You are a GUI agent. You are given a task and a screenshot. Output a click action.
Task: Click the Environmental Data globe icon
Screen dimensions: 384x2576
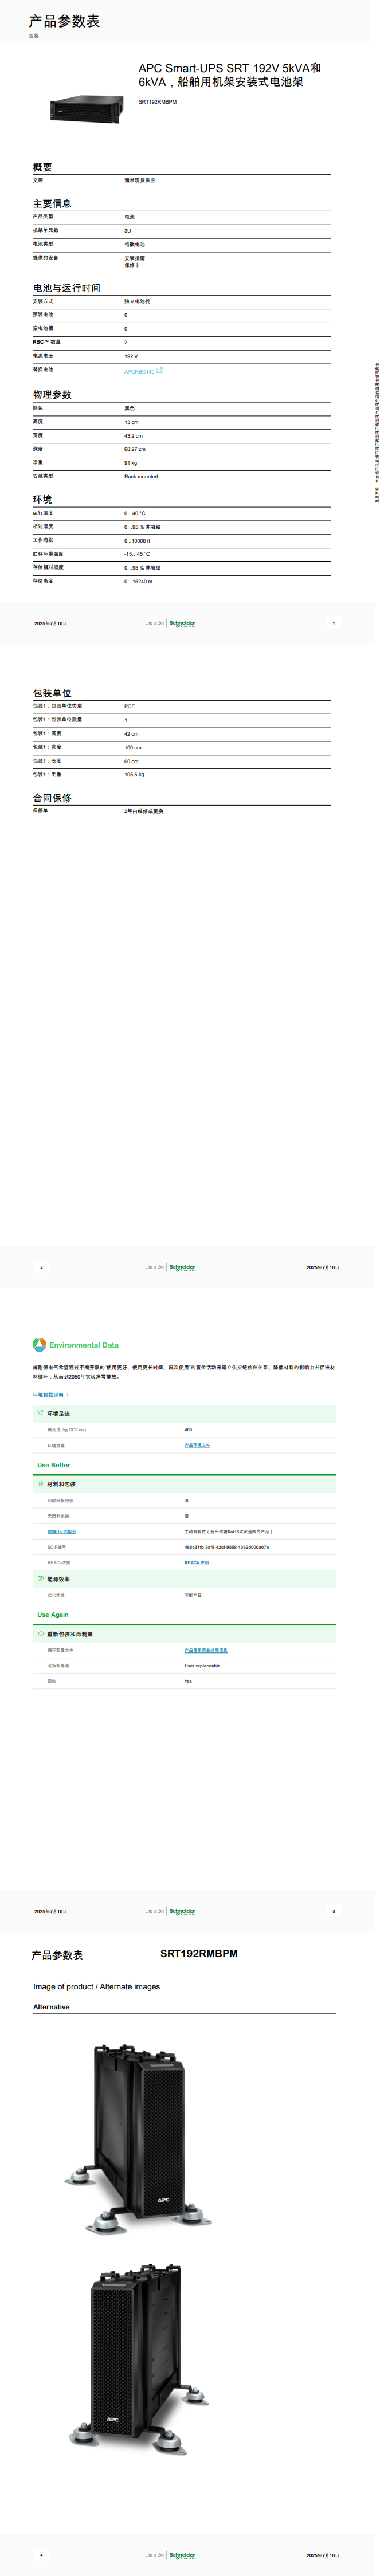[39, 1345]
